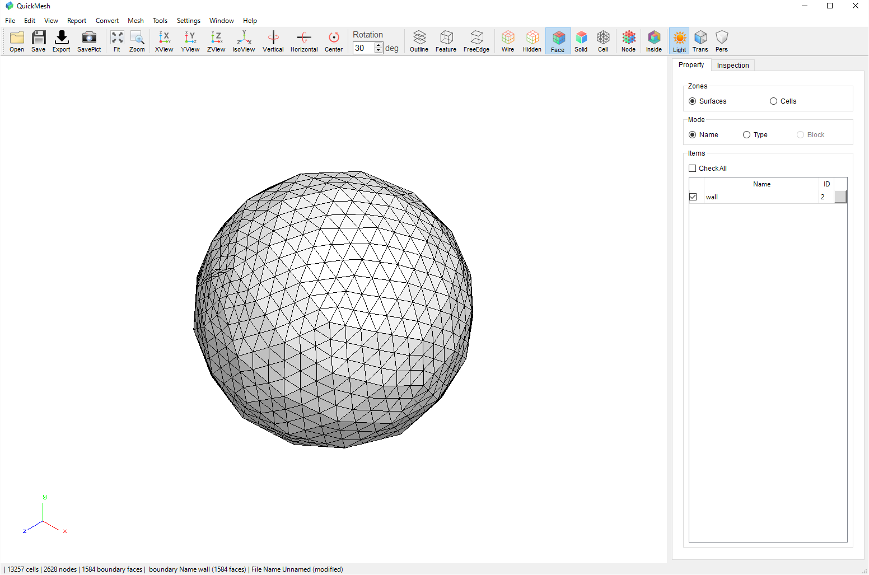Switch to the Property tab
The height and width of the screenshot is (575, 869).
[692, 65]
